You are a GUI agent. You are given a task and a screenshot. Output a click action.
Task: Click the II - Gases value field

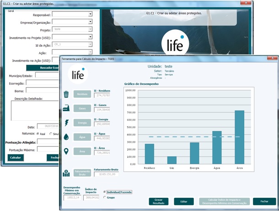pyautogui.click(x=102, y=110)
